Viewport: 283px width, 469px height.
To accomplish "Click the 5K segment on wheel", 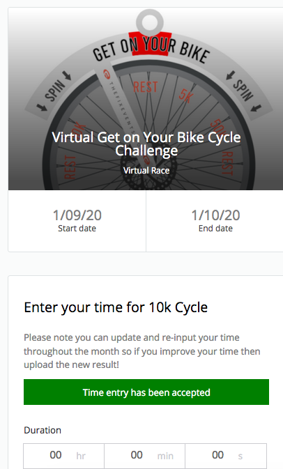I will tap(186, 95).
